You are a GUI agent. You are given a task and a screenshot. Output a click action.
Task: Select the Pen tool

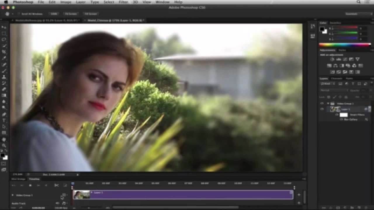click(4, 114)
